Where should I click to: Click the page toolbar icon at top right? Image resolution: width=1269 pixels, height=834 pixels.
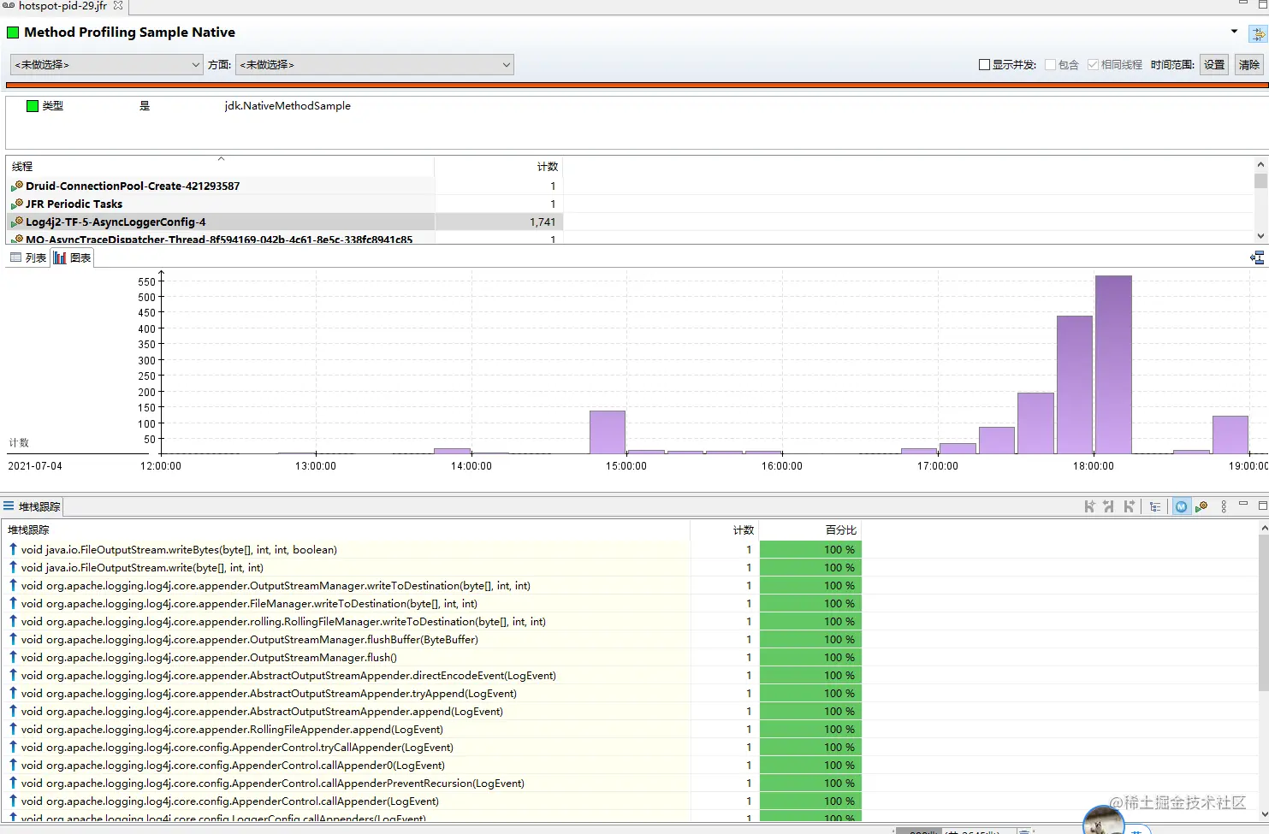point(1257,33)
